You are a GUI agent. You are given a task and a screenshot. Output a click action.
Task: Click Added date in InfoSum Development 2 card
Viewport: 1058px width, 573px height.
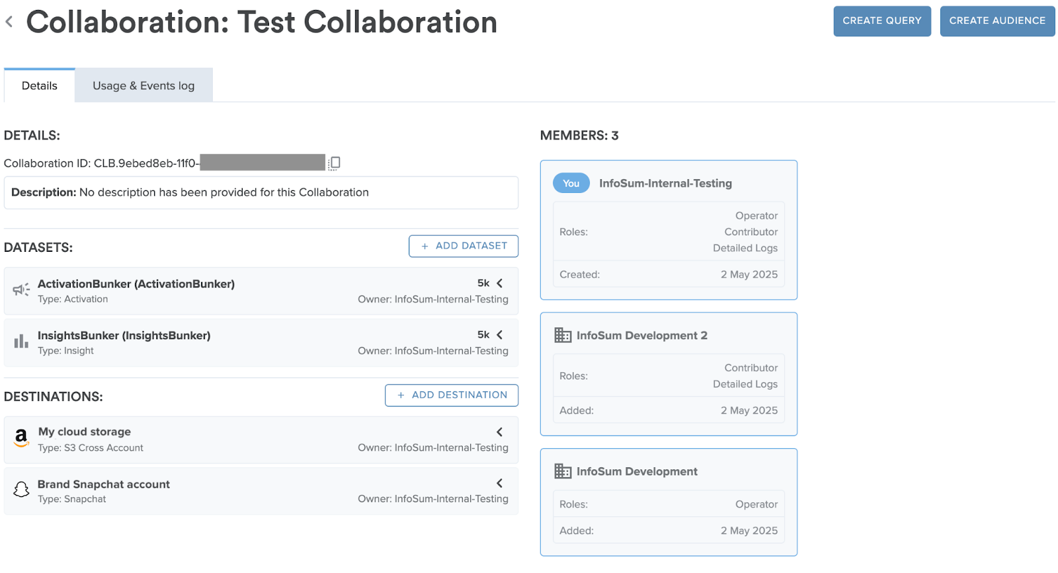[749, 410]
